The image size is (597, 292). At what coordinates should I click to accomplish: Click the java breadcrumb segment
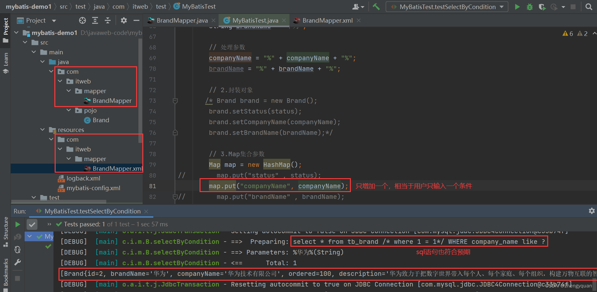(99, 6)
